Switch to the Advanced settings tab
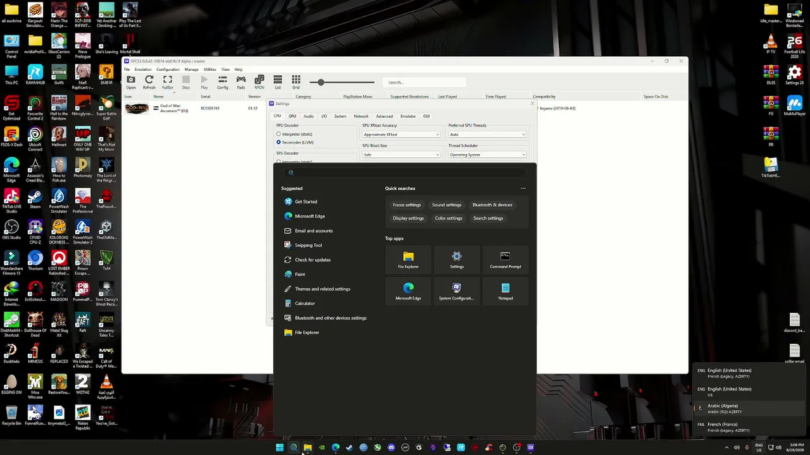 click(384, 116)
